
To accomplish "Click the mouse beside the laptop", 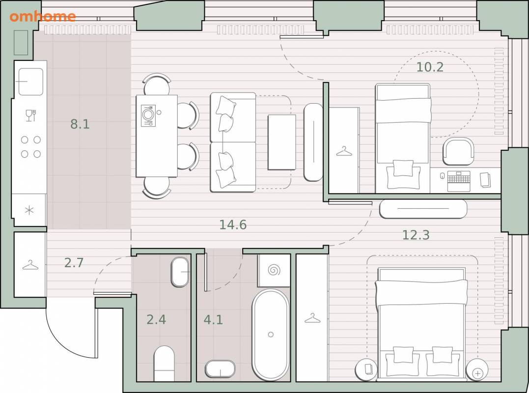I will [x=442, y=176].
